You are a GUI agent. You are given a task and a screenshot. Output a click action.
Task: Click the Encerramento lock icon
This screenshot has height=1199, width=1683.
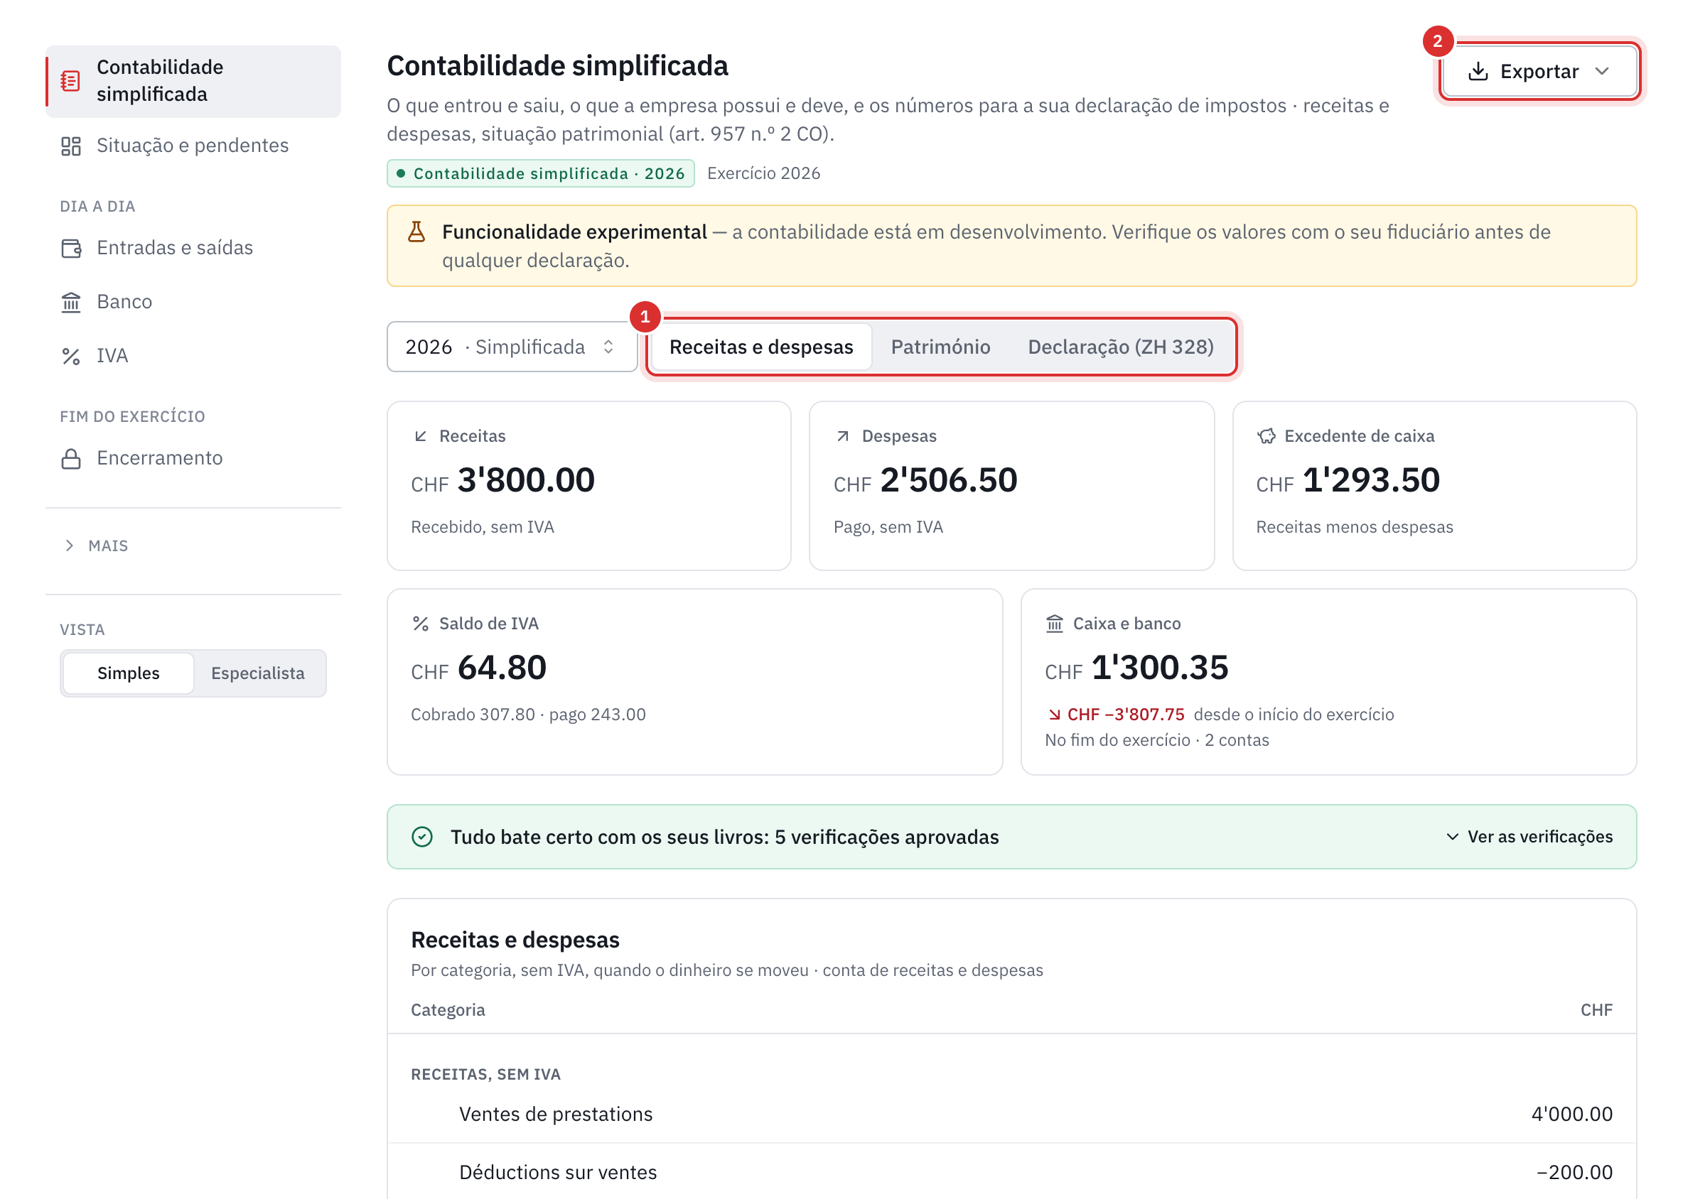point(71,458)
